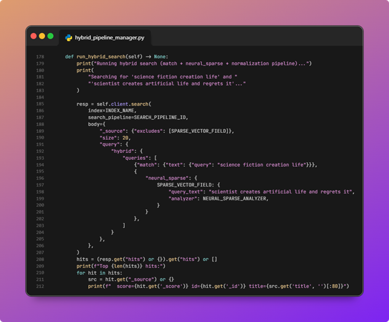Click the 'resp' variable on line 185
Image resolution: width=389 pixels, height=322 pixels.
tap(82, 104)
